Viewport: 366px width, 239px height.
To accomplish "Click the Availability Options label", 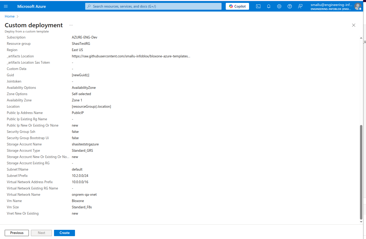I will click(21, 88).
